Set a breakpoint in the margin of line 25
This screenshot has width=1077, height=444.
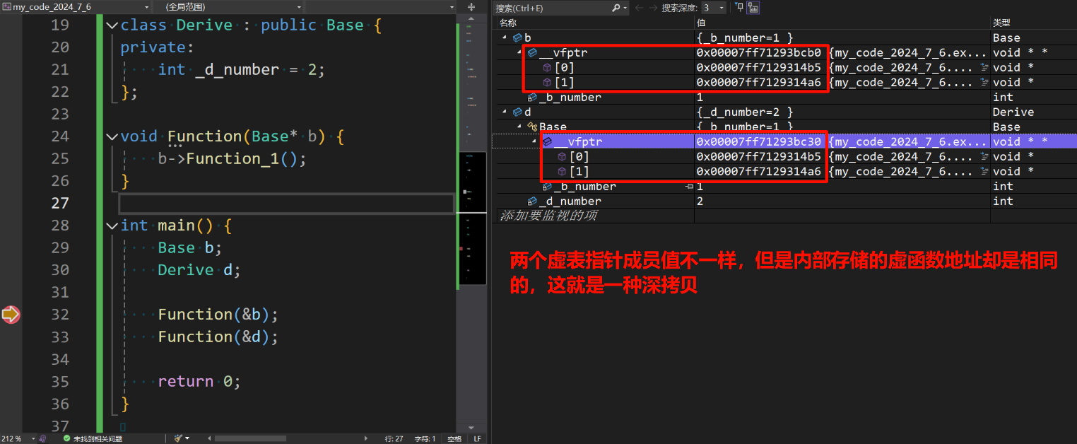click(x=11, y=158)
